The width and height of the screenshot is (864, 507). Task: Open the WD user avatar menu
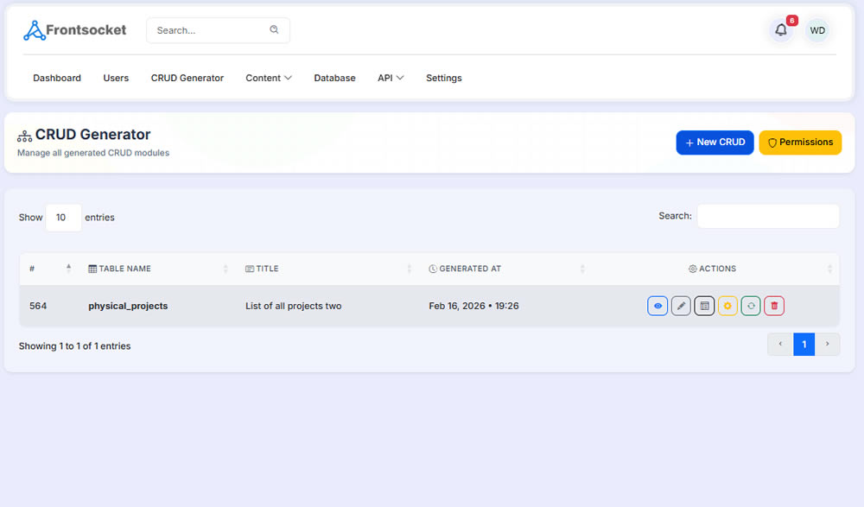816,30
